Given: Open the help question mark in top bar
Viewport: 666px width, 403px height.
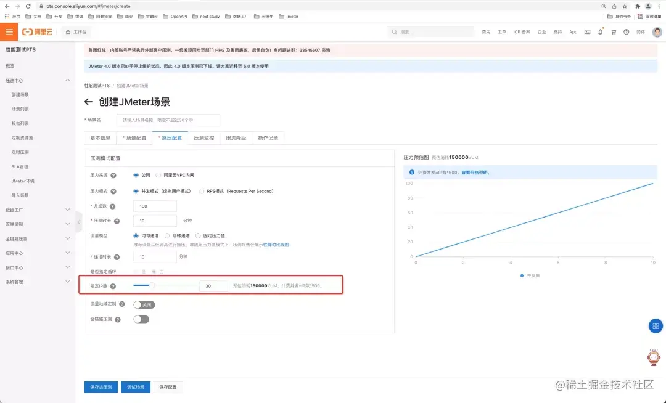Looking at the screenshot, I should pos(626,32).
